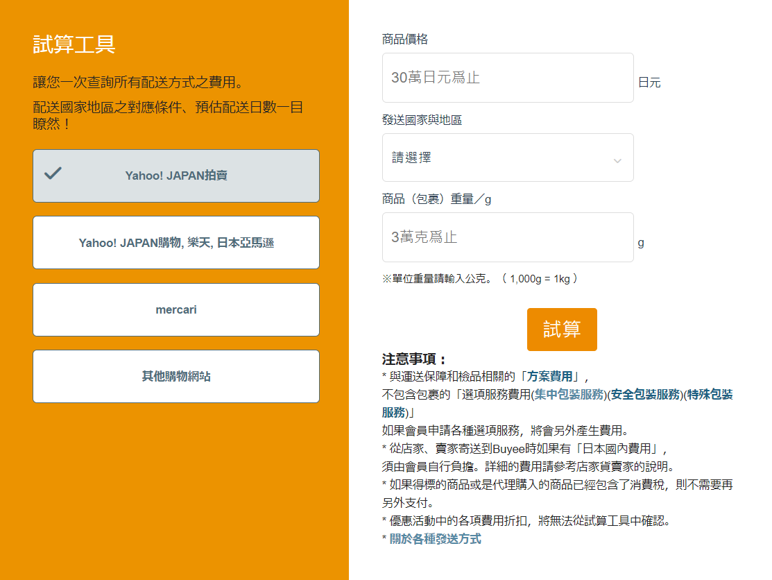Switch to 其他購物網站 option
The height and width of the screenshot is (580, 772).
coord(176,377)
